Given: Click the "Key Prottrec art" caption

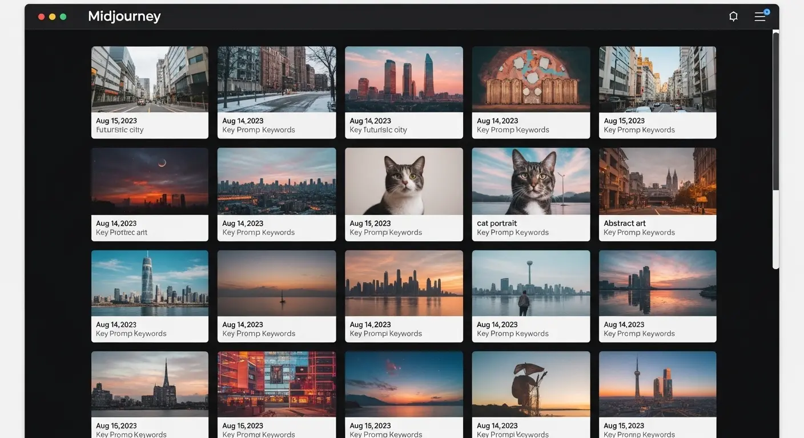Looking at the screenshot, I should coord(122,233).
